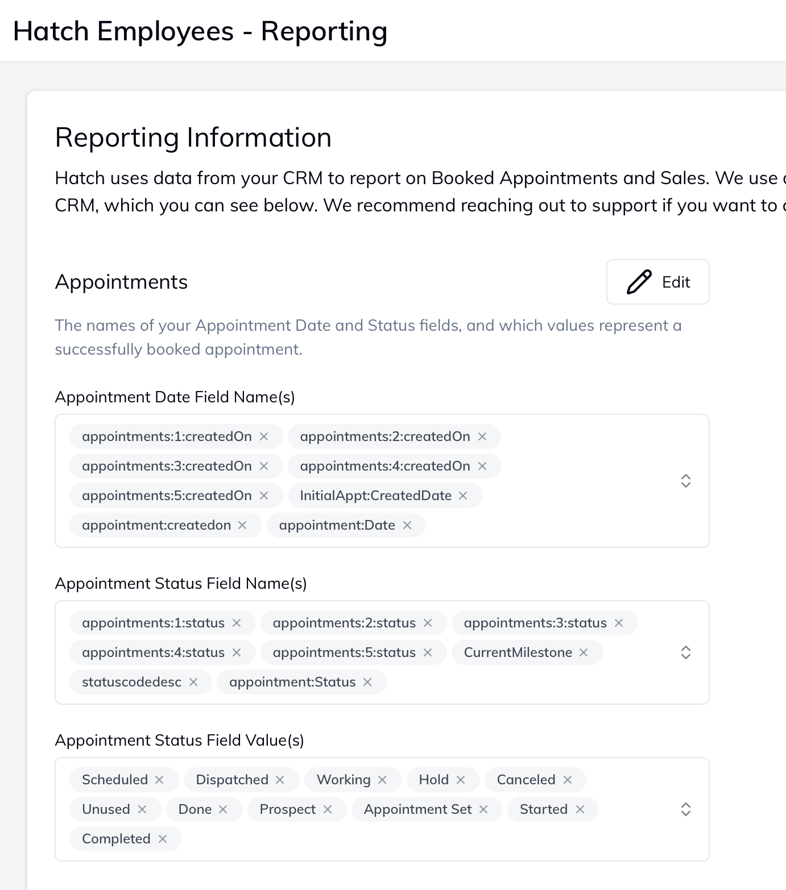This screenshot has width=786, height=890.
Task: Remove the appointments:1:createdOn tag
Action: tap(264, 436)
